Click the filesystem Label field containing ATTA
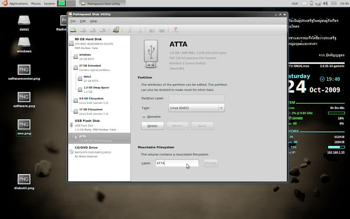The width and height of the screenshot is (350, 219). (x=177, y=163)
